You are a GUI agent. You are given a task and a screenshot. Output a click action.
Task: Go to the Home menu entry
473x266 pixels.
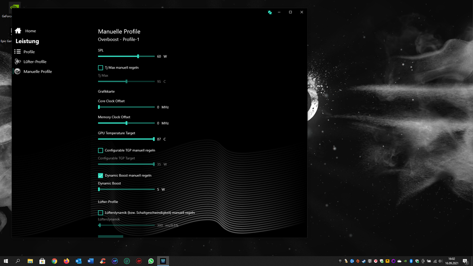[x=30, y=31]
